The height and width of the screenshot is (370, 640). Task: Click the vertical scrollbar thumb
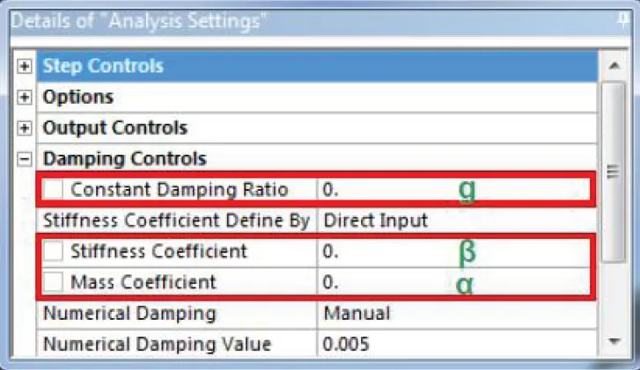click(x=613, y=171)
